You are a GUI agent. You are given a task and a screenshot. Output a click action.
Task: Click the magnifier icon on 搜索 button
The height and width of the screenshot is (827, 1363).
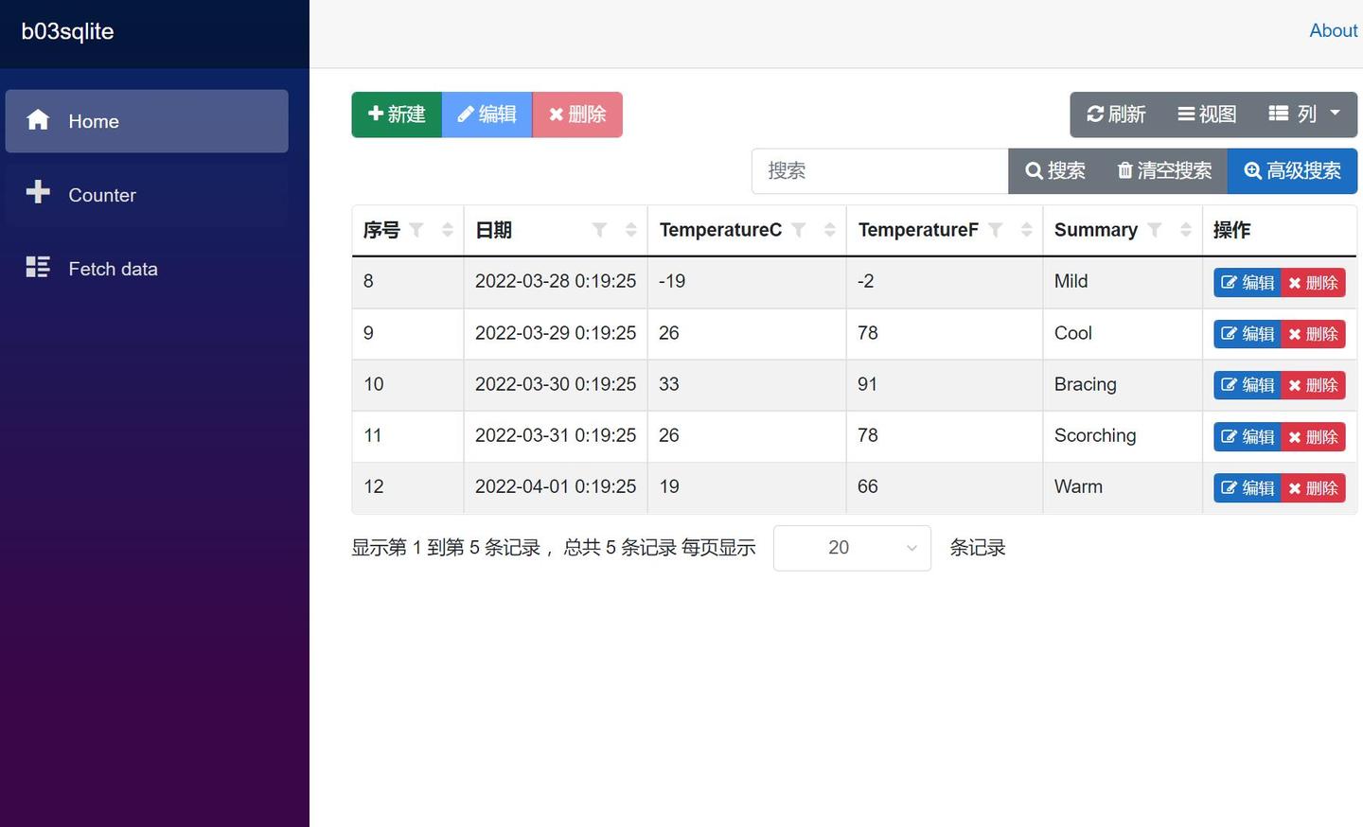tap(1035, 170)
